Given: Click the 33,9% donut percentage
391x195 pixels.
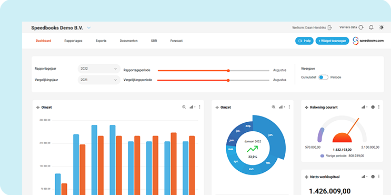Looking at the screenshot, I should point(253,157).
